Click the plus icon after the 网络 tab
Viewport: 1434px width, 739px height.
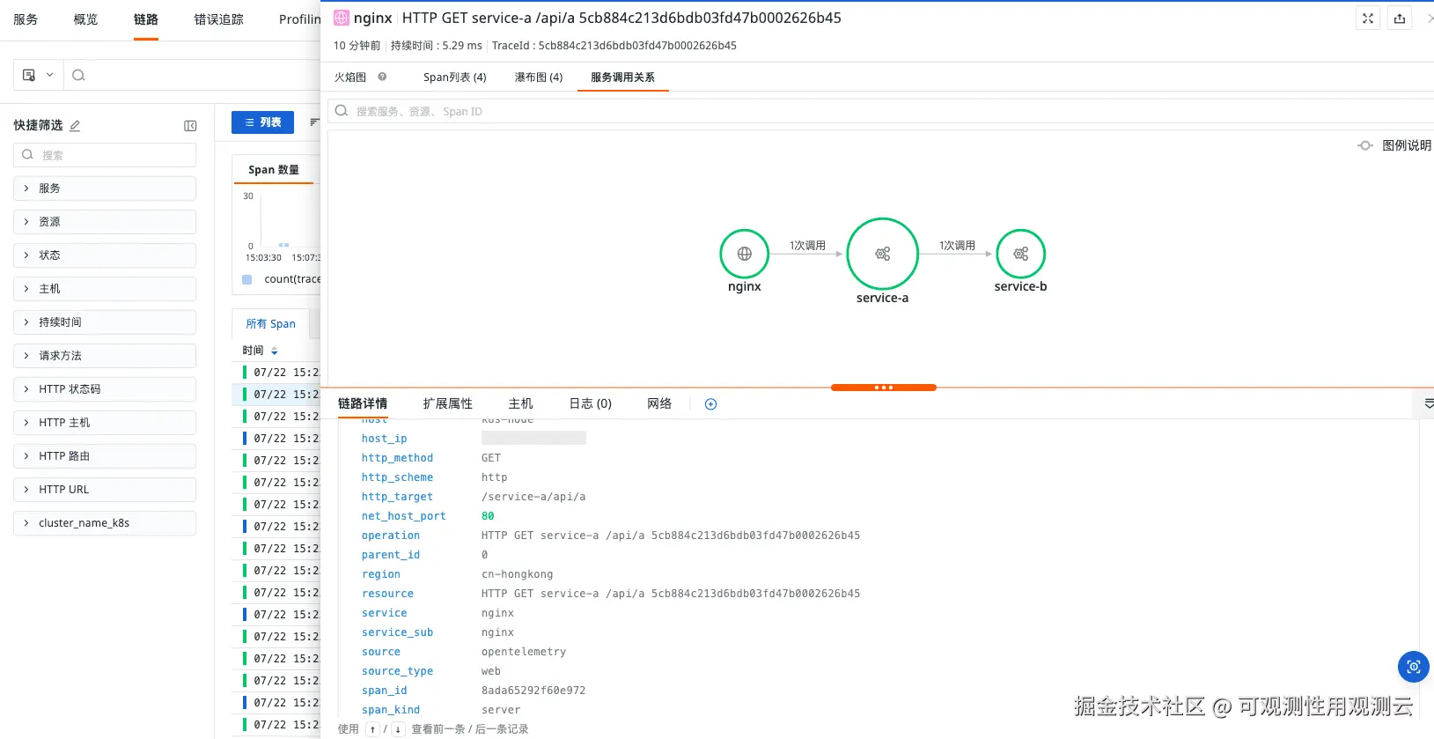point(711,404)
